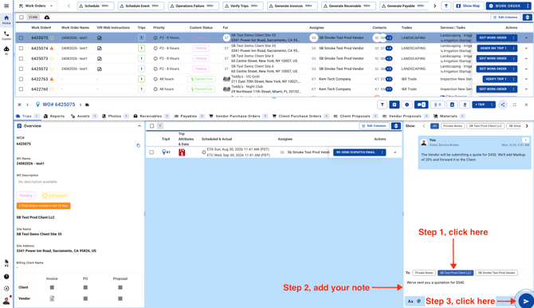Click the fullscreen expand icon in the detail panel

[x=515, y=105]
